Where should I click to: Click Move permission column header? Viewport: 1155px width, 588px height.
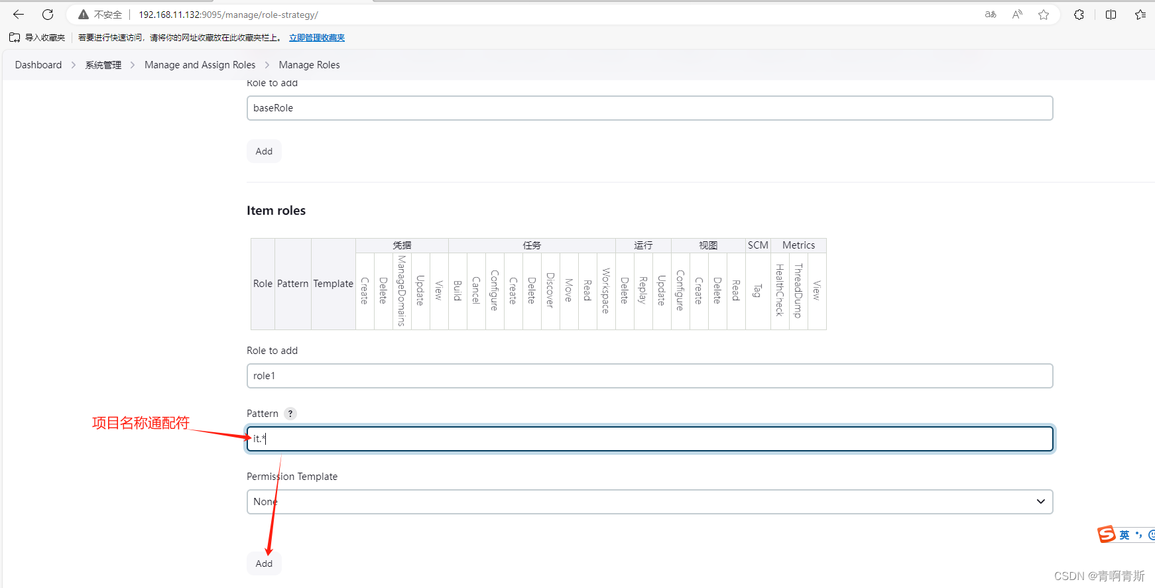[x=569, y=291]
